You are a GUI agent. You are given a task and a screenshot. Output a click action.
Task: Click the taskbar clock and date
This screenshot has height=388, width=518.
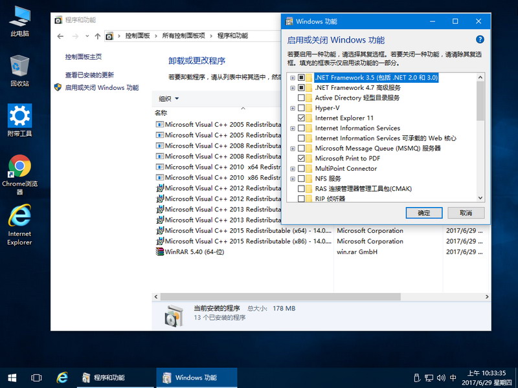[487, 378]
